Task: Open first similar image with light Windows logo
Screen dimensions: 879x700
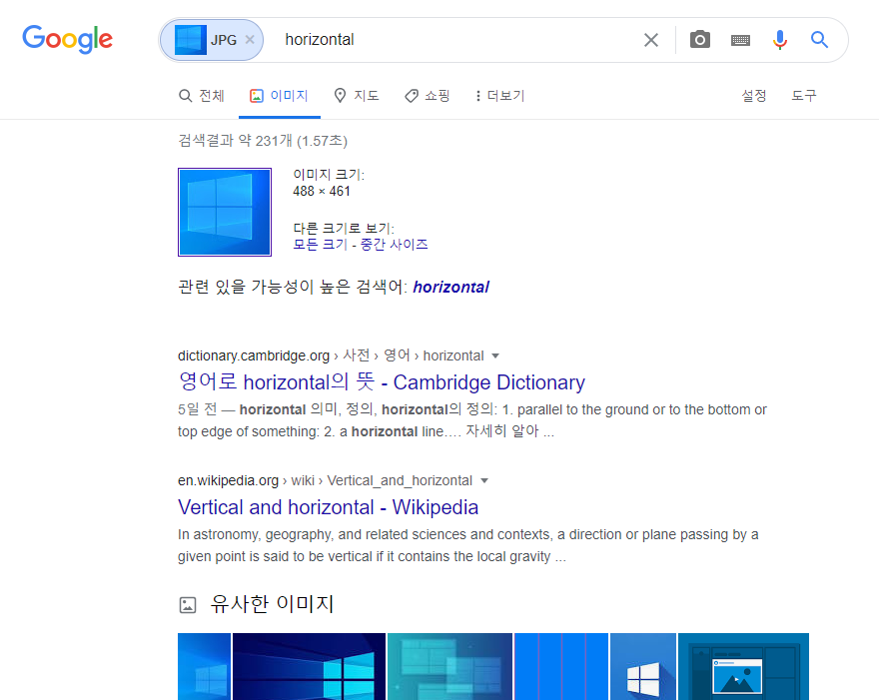Action: 204,666
